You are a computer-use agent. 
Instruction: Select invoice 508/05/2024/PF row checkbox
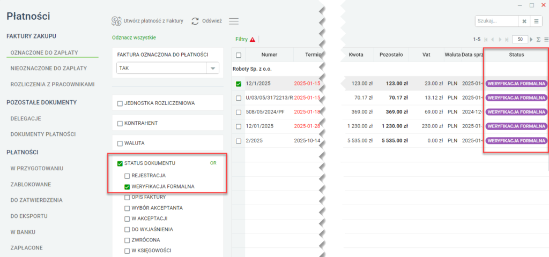tap(239, 112)
